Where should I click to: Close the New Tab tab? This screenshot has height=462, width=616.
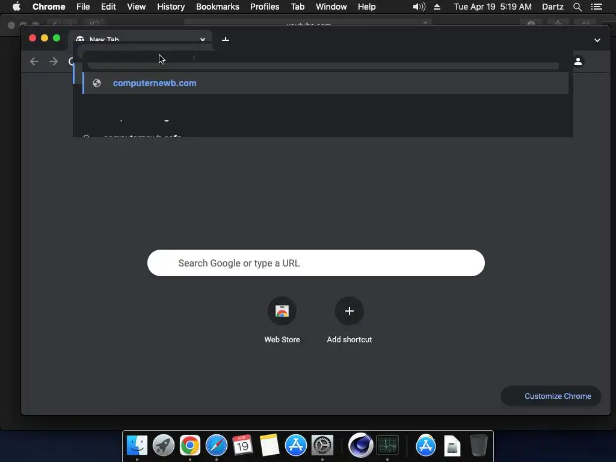(203, 39)
